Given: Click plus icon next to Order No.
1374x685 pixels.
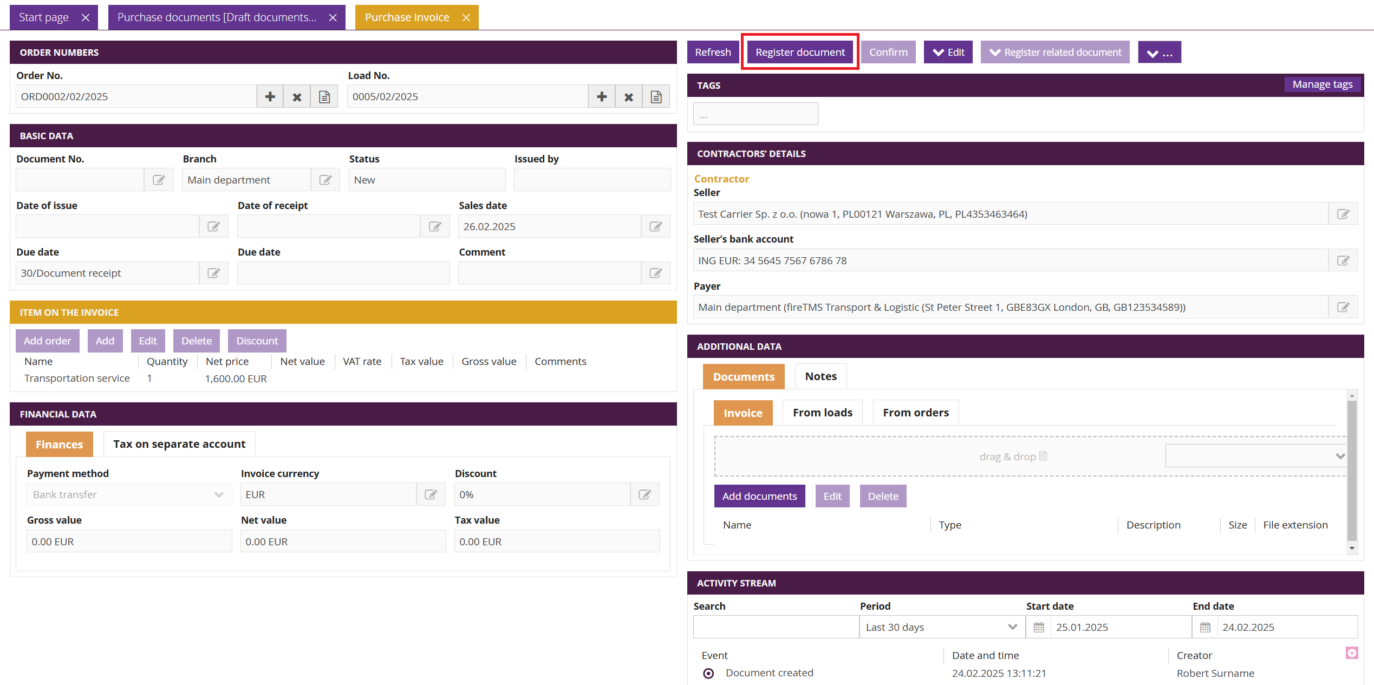Looking at the screenshot, I should click(270, 97).
